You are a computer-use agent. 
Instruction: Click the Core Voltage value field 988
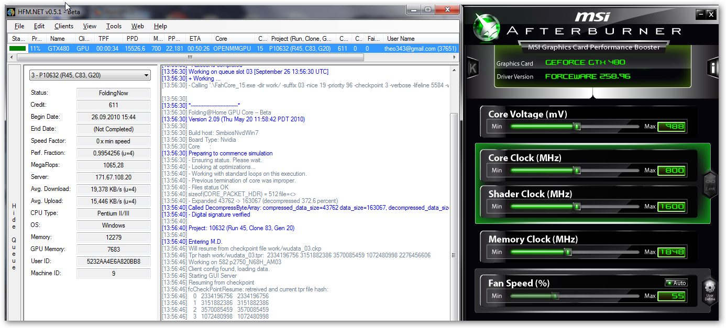pyautogui.click(x=672, y=126)
